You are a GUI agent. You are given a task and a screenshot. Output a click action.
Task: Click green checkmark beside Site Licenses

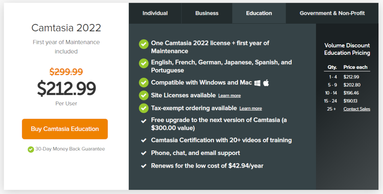144,95
